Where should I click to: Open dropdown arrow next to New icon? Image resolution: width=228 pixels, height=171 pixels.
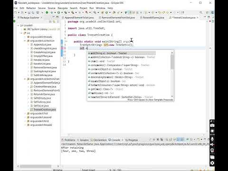click(19, 12)
